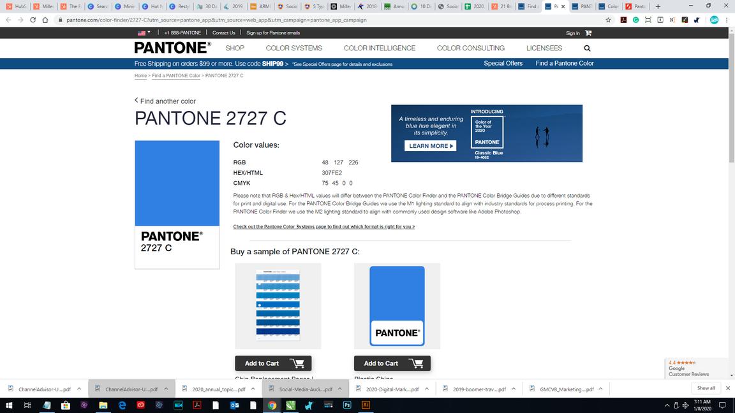Open Task View in the taskbar

27,405
